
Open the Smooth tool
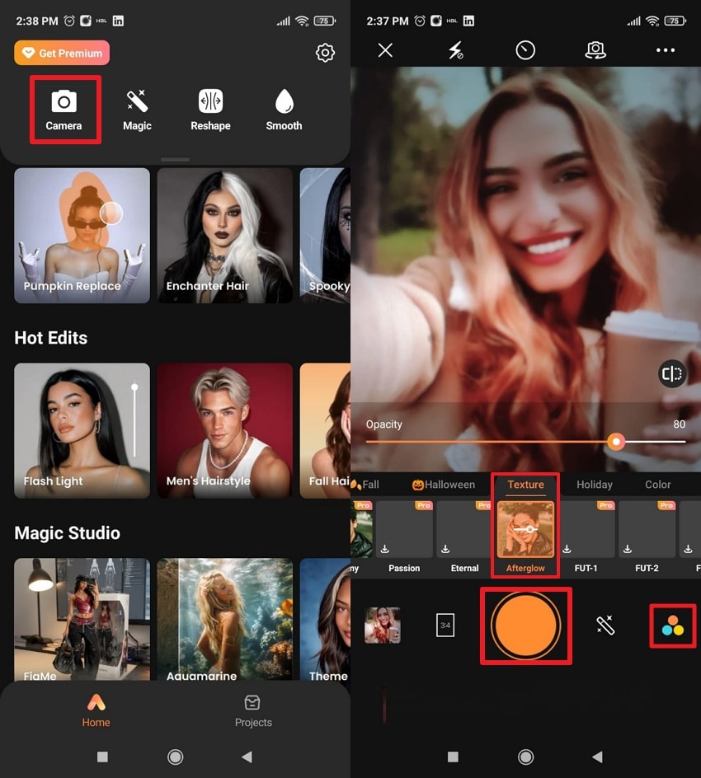(284, 110)
